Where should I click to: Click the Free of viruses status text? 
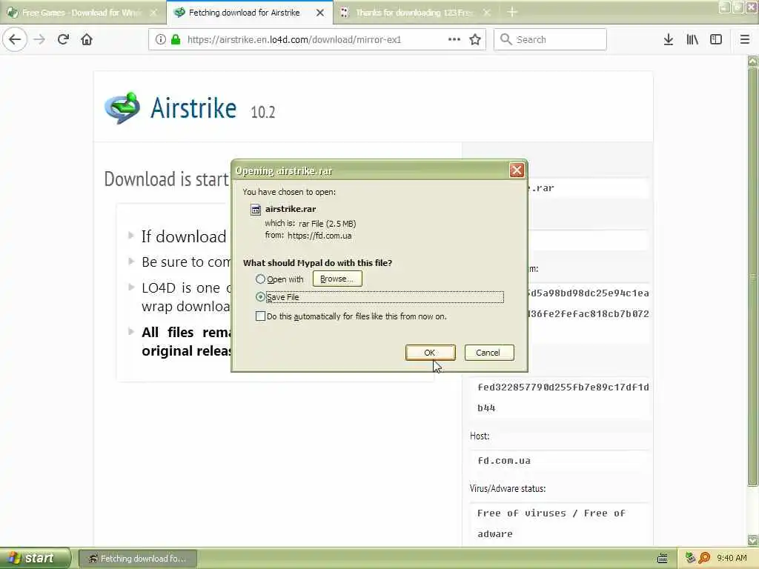click(x=551, y=523)
